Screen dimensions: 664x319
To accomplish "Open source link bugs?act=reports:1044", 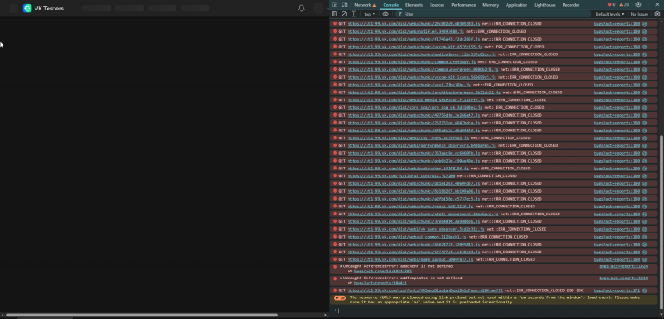I will pyautogui.click(x=623, y=278).
